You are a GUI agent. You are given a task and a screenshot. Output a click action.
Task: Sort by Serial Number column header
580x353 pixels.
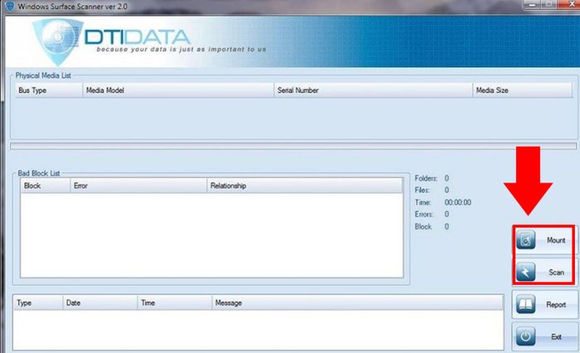[374, 90]
